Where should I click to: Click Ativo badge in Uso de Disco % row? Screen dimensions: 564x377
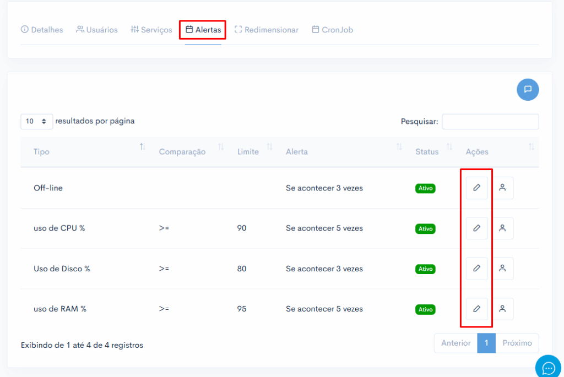click(425, 269)
